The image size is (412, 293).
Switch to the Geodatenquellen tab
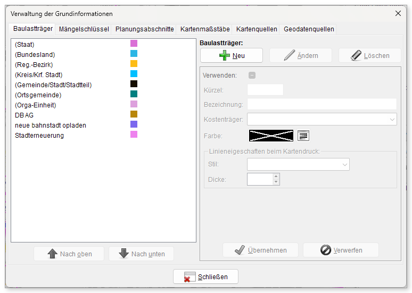coord(309,29)
